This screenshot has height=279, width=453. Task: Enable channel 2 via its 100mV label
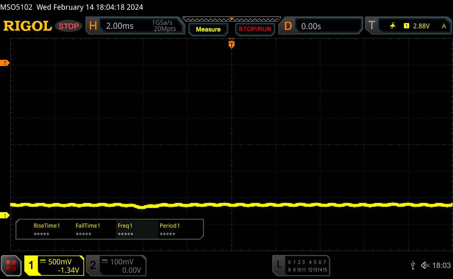tap(121, 261)
